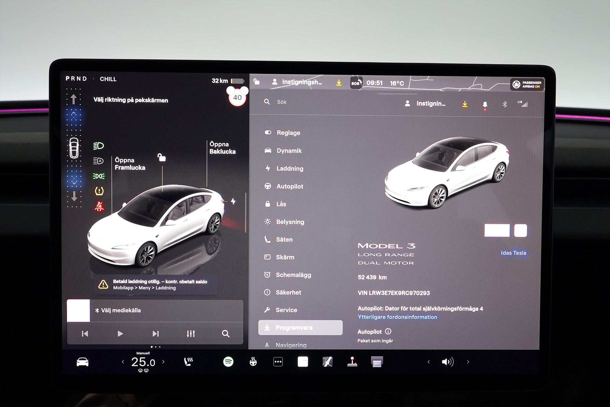The width and height of the screenshot is (610, 407).
Task: Open the Laddning menu item
Action: tap(290, 169)
